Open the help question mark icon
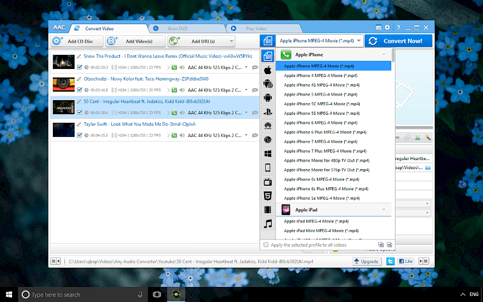483x302 pixels. (x=398, y=27)
